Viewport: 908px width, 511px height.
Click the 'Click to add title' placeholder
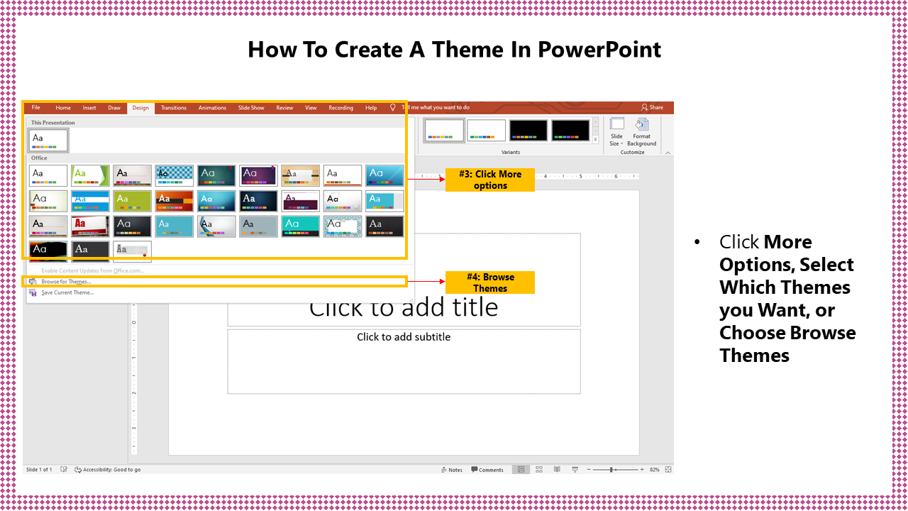click(404, 307)
